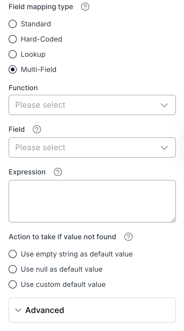
Task: Click help icon beside Field mapping type
Action: click(85, 7)
